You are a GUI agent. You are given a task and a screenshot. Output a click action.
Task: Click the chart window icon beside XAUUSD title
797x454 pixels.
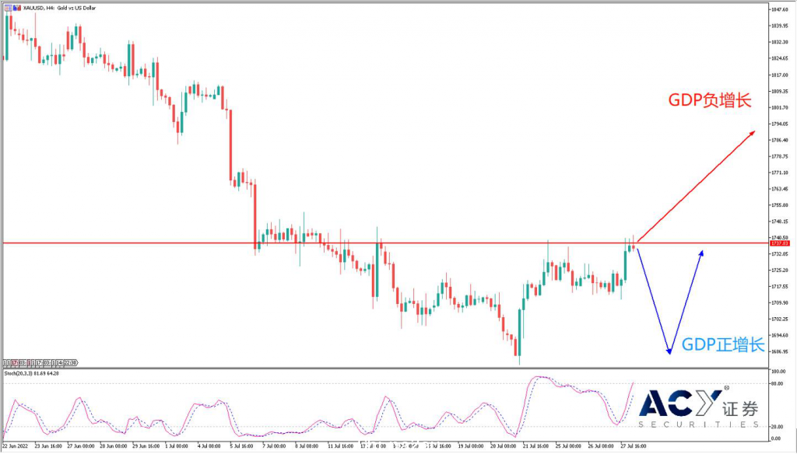tap(8, 8)
